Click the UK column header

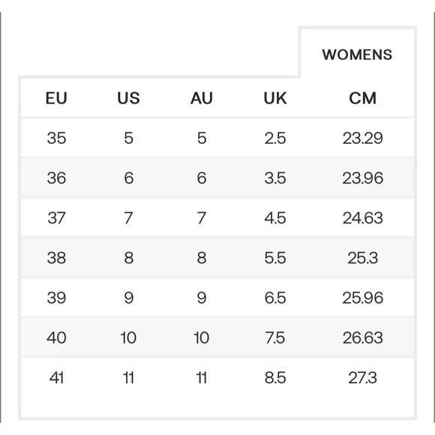[275, 98]
